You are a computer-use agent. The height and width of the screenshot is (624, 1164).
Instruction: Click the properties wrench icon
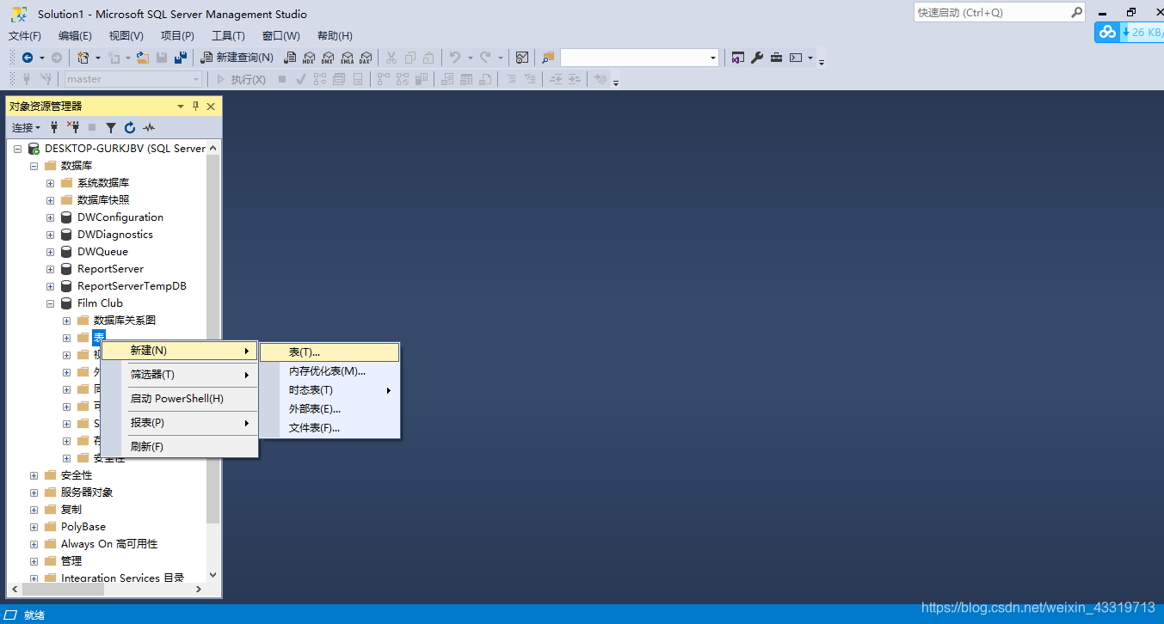pyautogui.click(x=757, y=58)
